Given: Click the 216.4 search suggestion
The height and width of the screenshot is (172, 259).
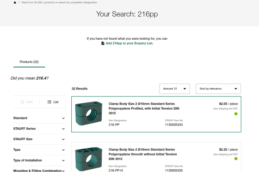Looking at the screenshot, I should pos(41,78).
